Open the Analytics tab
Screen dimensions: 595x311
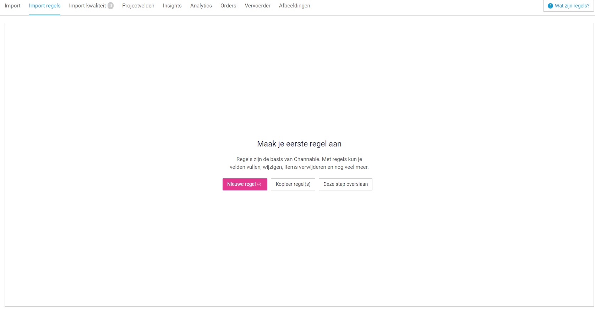[201, 6]
